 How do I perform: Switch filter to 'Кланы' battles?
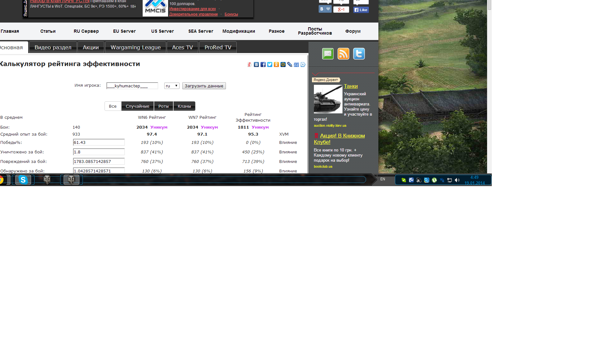click(x=184, y=106)
